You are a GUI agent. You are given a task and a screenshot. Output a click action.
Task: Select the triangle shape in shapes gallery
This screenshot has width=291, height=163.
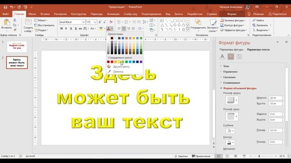click(162, 25)
